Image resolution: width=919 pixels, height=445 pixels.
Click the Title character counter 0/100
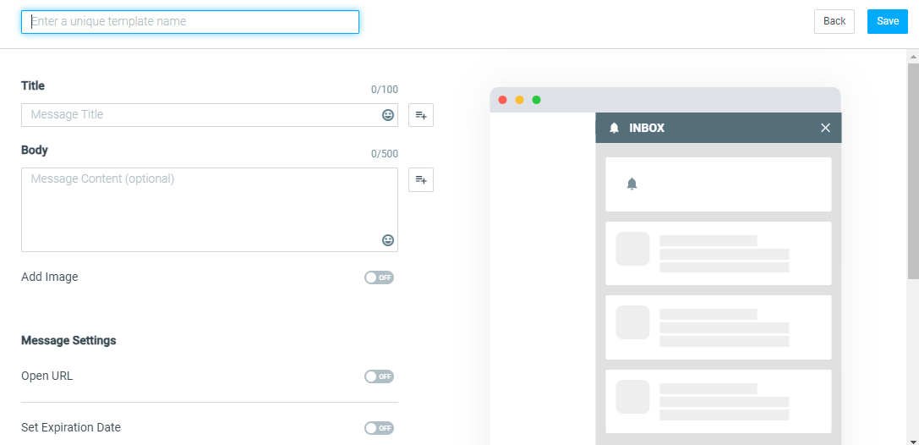pos(385,90)
